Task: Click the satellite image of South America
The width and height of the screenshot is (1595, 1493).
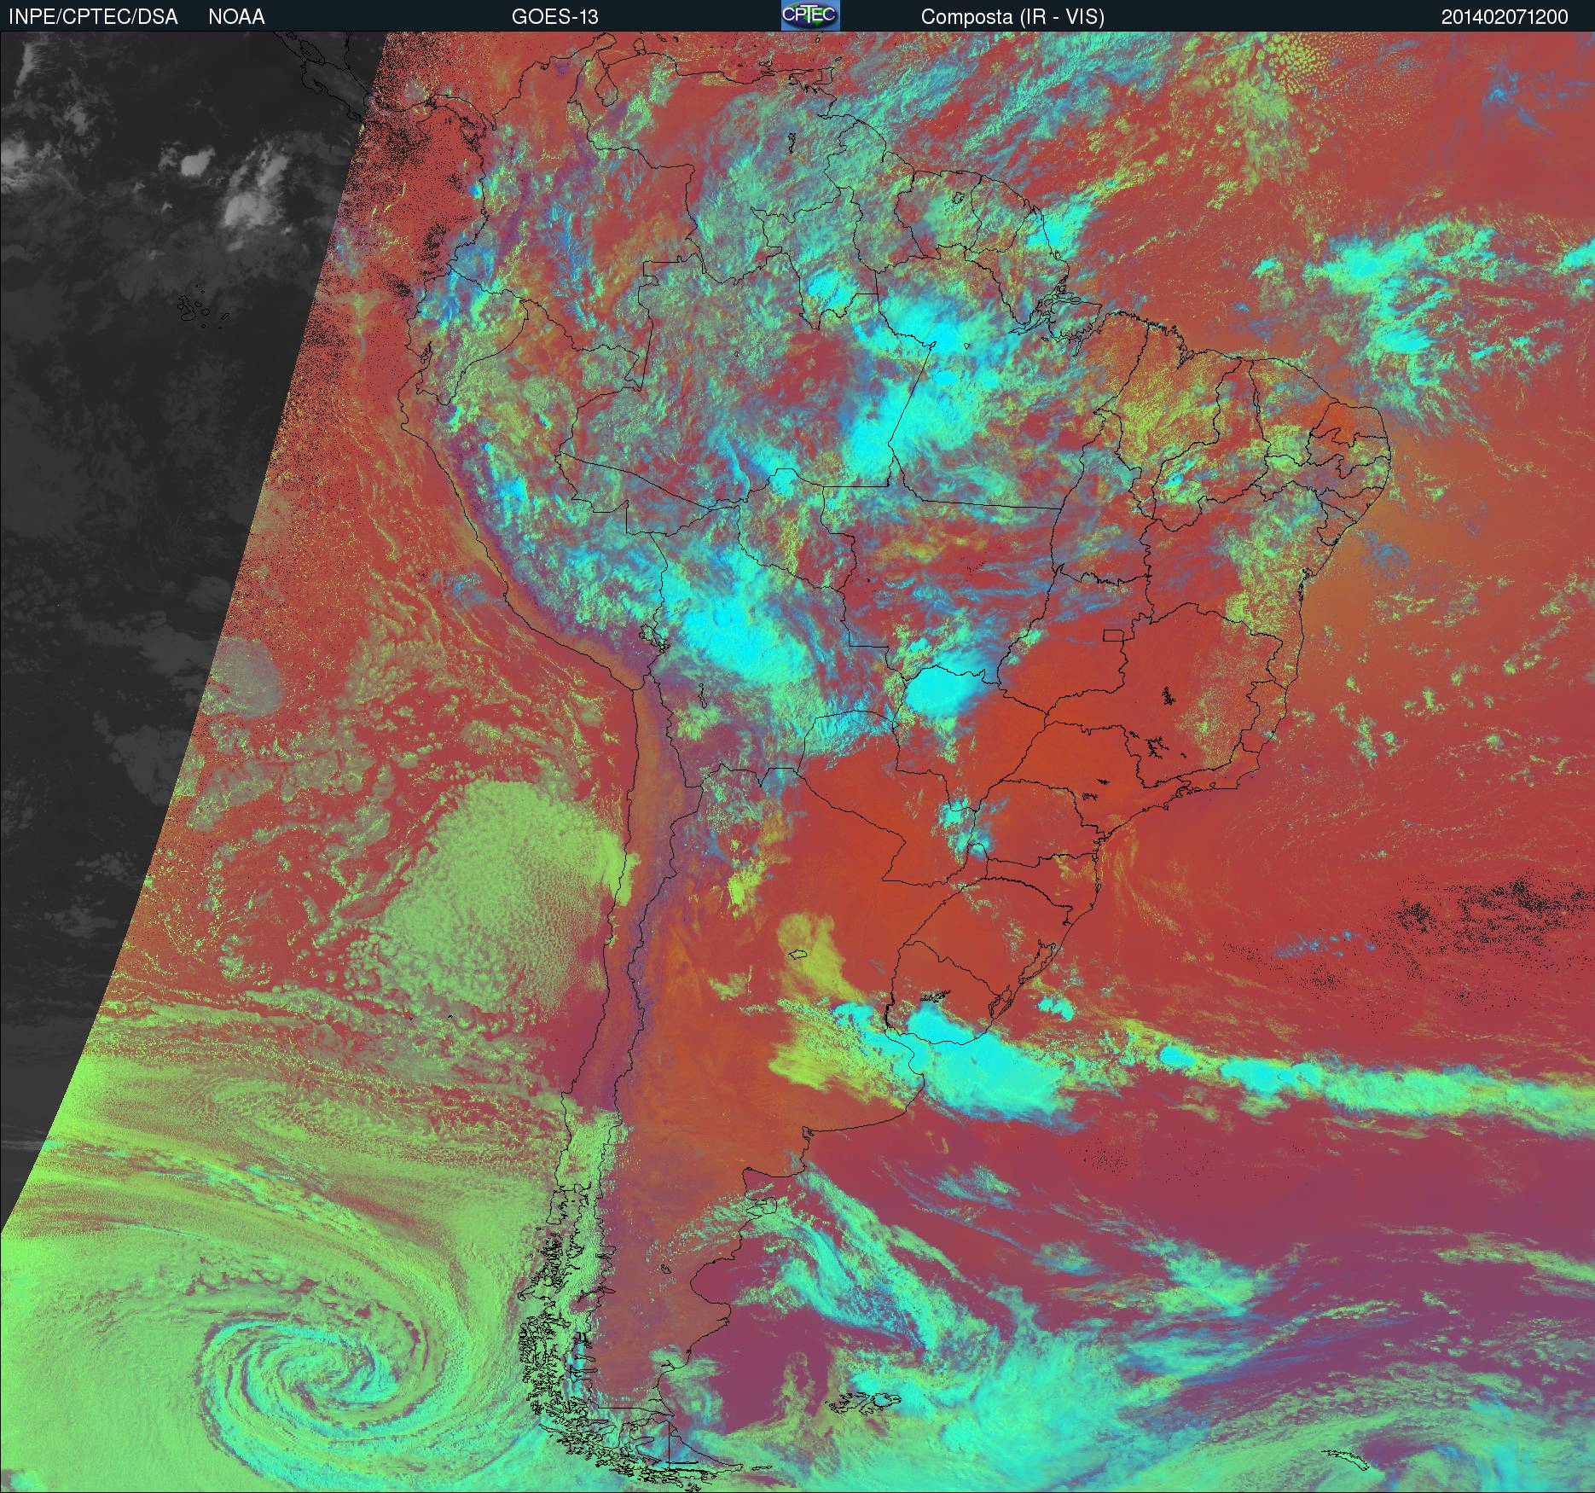Action: [x=797, y=762]
